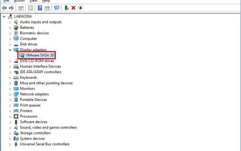Select the Batteries label
Screen dimensions: 241x151
tap(27, 28)
